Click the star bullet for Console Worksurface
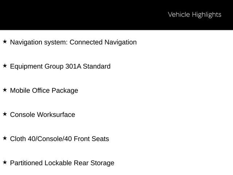The image size is (233, 175). click(5, 114)
